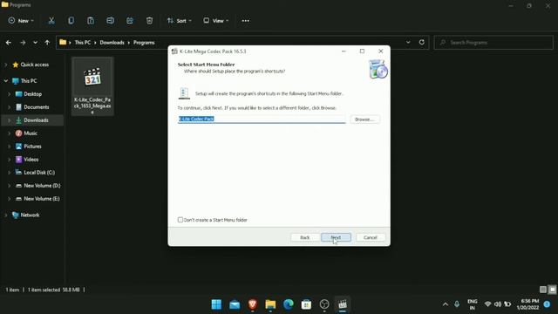Click the Back button in setup wizard
558x314 pixels.
(305, 237)
